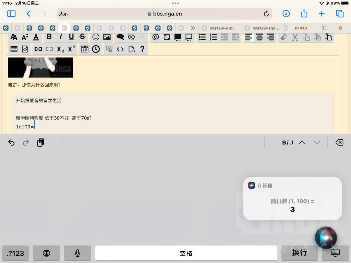Open the editor help question mark

click(x=142, y=49)
